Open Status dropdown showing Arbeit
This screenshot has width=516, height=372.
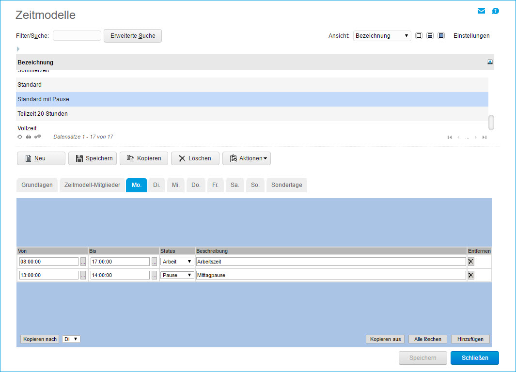(177, 262)
